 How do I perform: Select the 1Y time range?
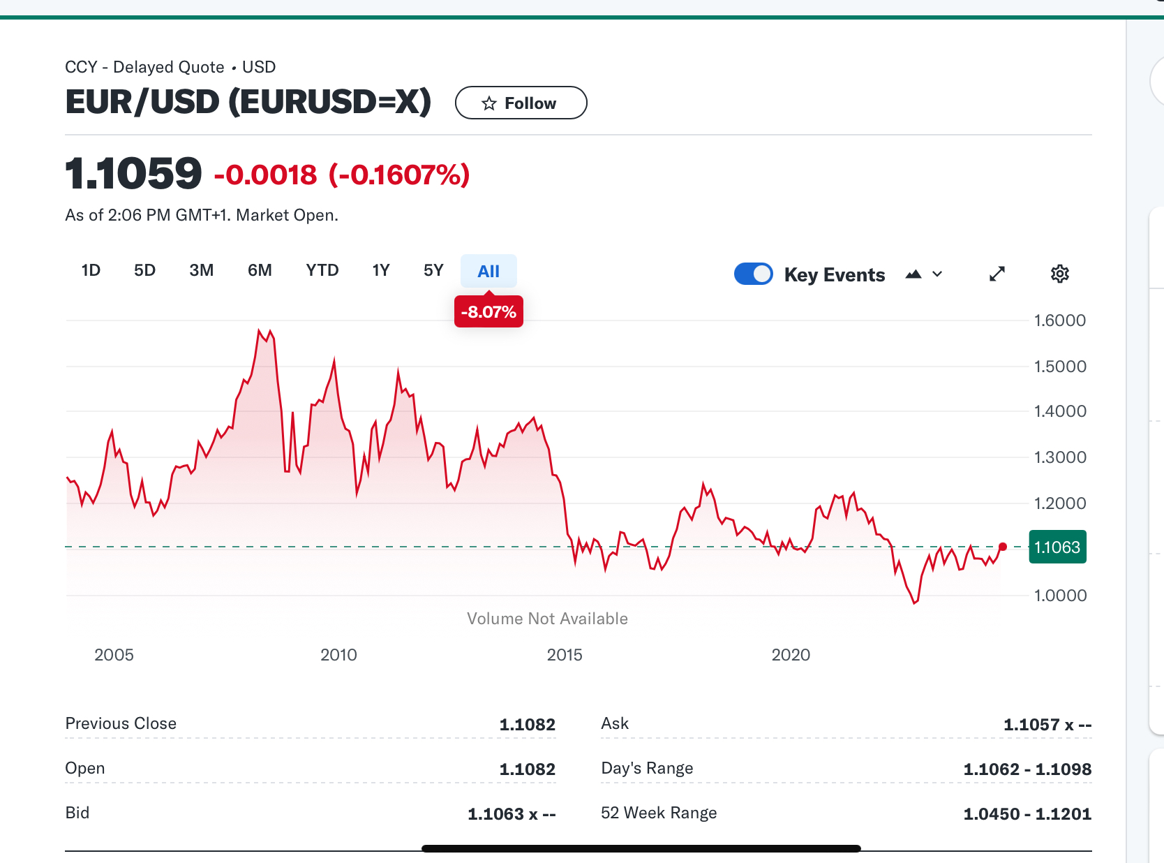(x=380, y=271)
